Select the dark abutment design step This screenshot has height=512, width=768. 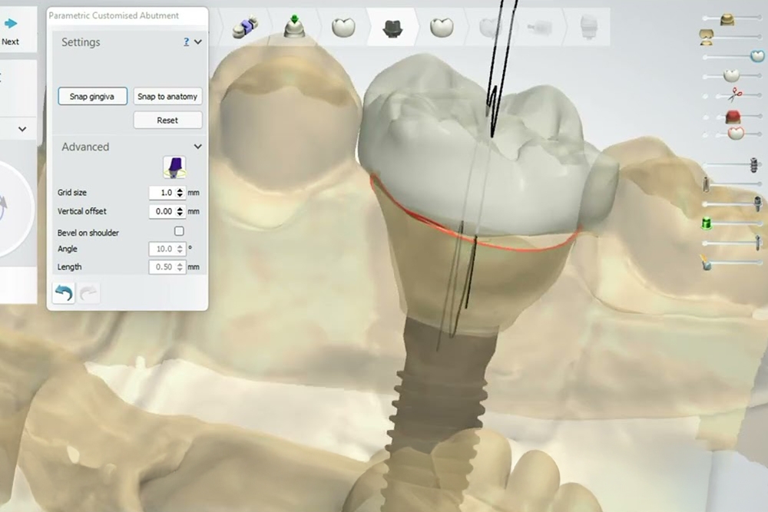pyautogui.click(x=392, y=28)
